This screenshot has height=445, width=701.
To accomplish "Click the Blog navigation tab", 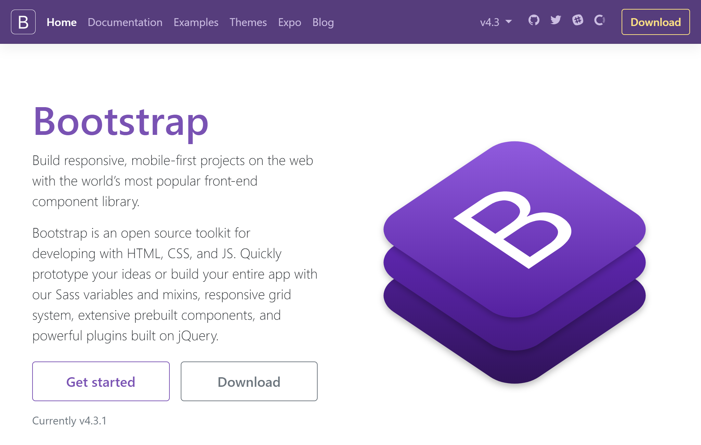I will (324, 22).
